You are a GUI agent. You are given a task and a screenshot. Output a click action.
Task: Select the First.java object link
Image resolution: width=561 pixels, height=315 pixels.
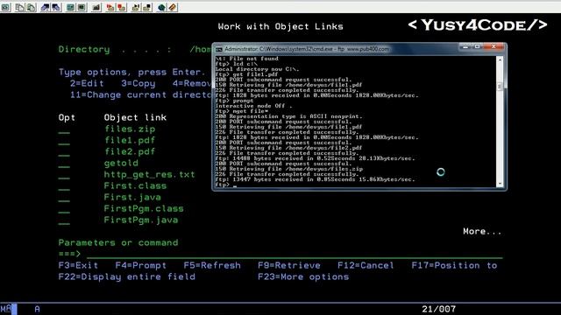tap(132, 198)
